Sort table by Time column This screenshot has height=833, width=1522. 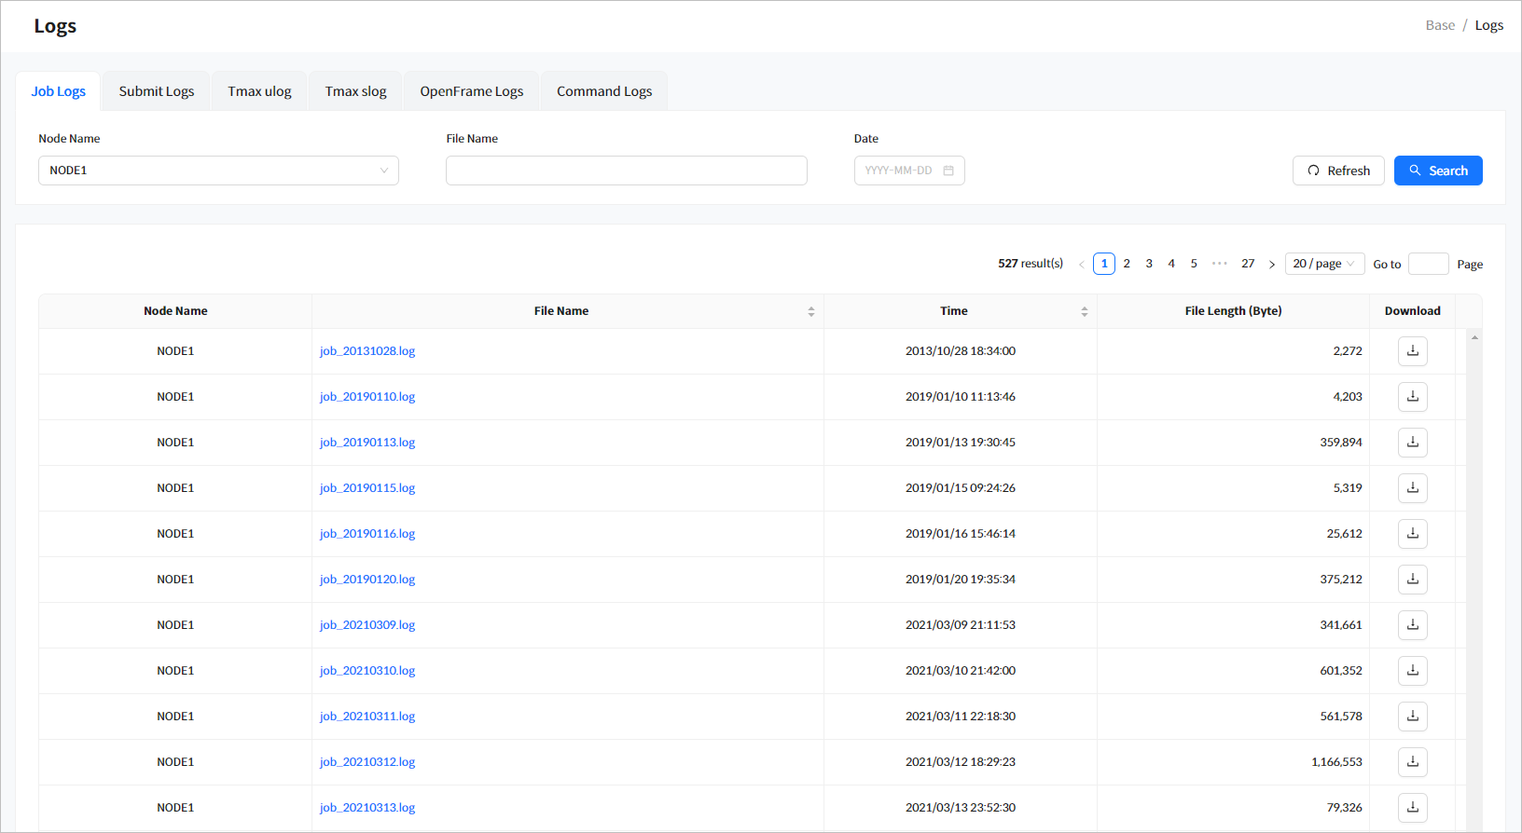click(x=1084, y=311)
